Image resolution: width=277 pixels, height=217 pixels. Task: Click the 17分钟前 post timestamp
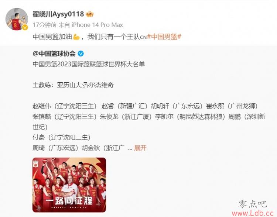point(45,25)
